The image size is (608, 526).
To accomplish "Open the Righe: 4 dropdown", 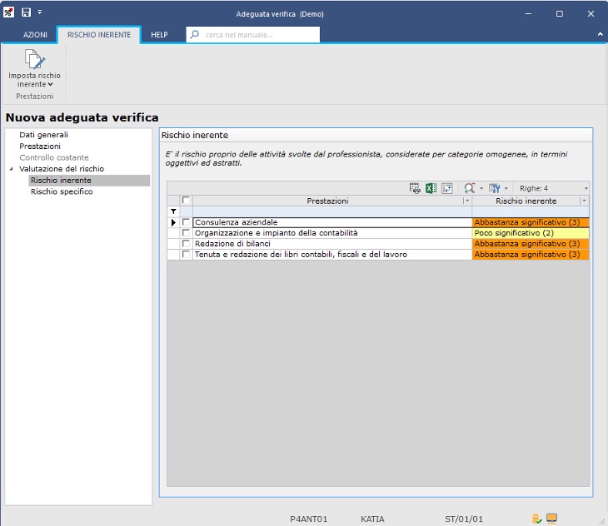I will point(586,188).
